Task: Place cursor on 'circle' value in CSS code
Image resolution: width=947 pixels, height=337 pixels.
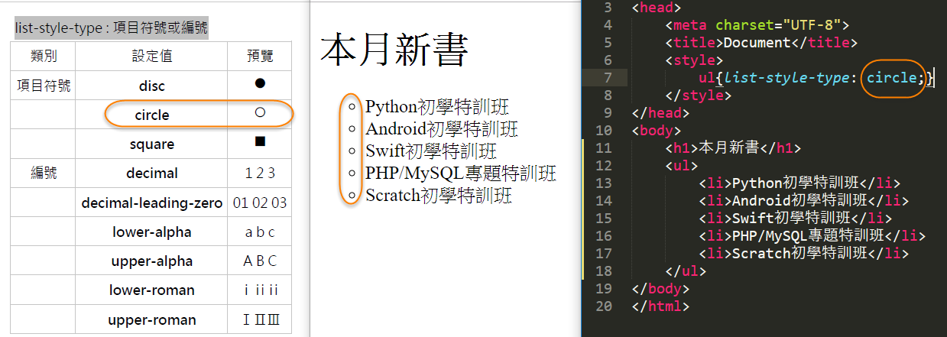Action: 890,77
